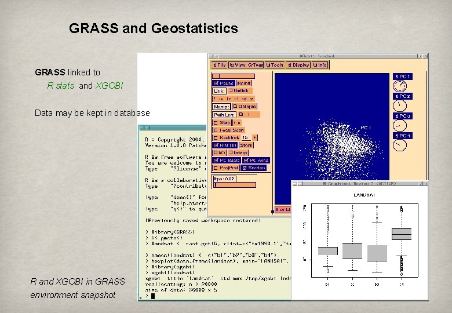Screen dimensions: 452x313
Task: Open the I/O dropdown menu
Action: coord(220,153)
